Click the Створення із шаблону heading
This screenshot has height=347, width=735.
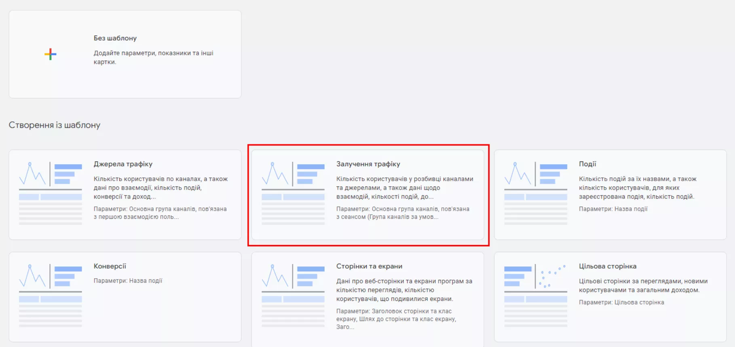(55, 125)
